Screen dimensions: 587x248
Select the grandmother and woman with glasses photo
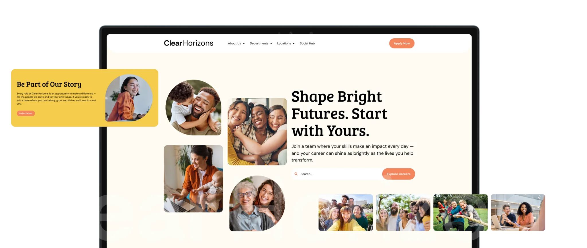click(x=257, y=203)
